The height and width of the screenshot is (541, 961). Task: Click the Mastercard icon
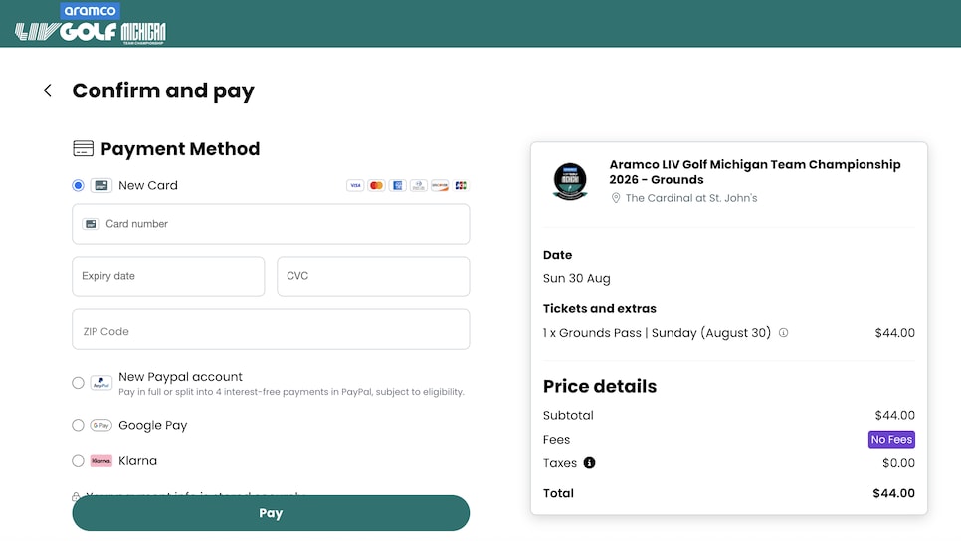pyautogui.click(x=376, y=185)
